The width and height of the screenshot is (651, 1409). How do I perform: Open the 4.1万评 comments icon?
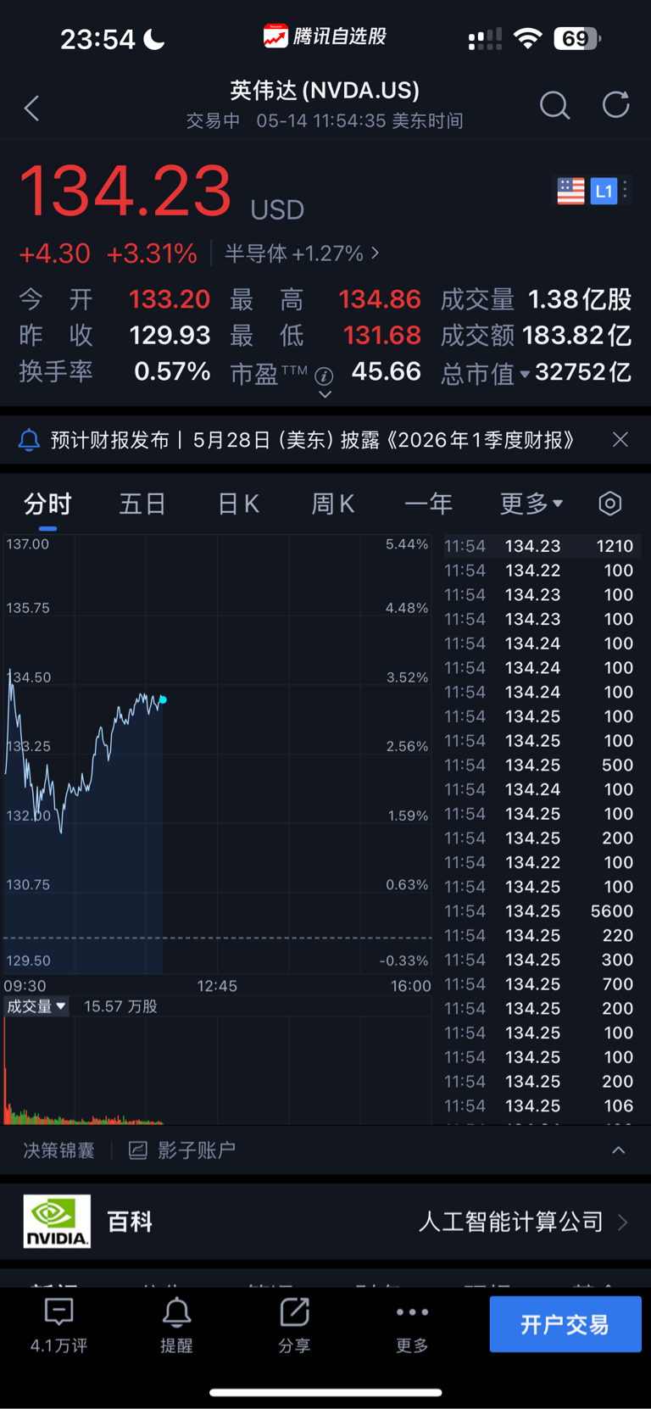58,1312
